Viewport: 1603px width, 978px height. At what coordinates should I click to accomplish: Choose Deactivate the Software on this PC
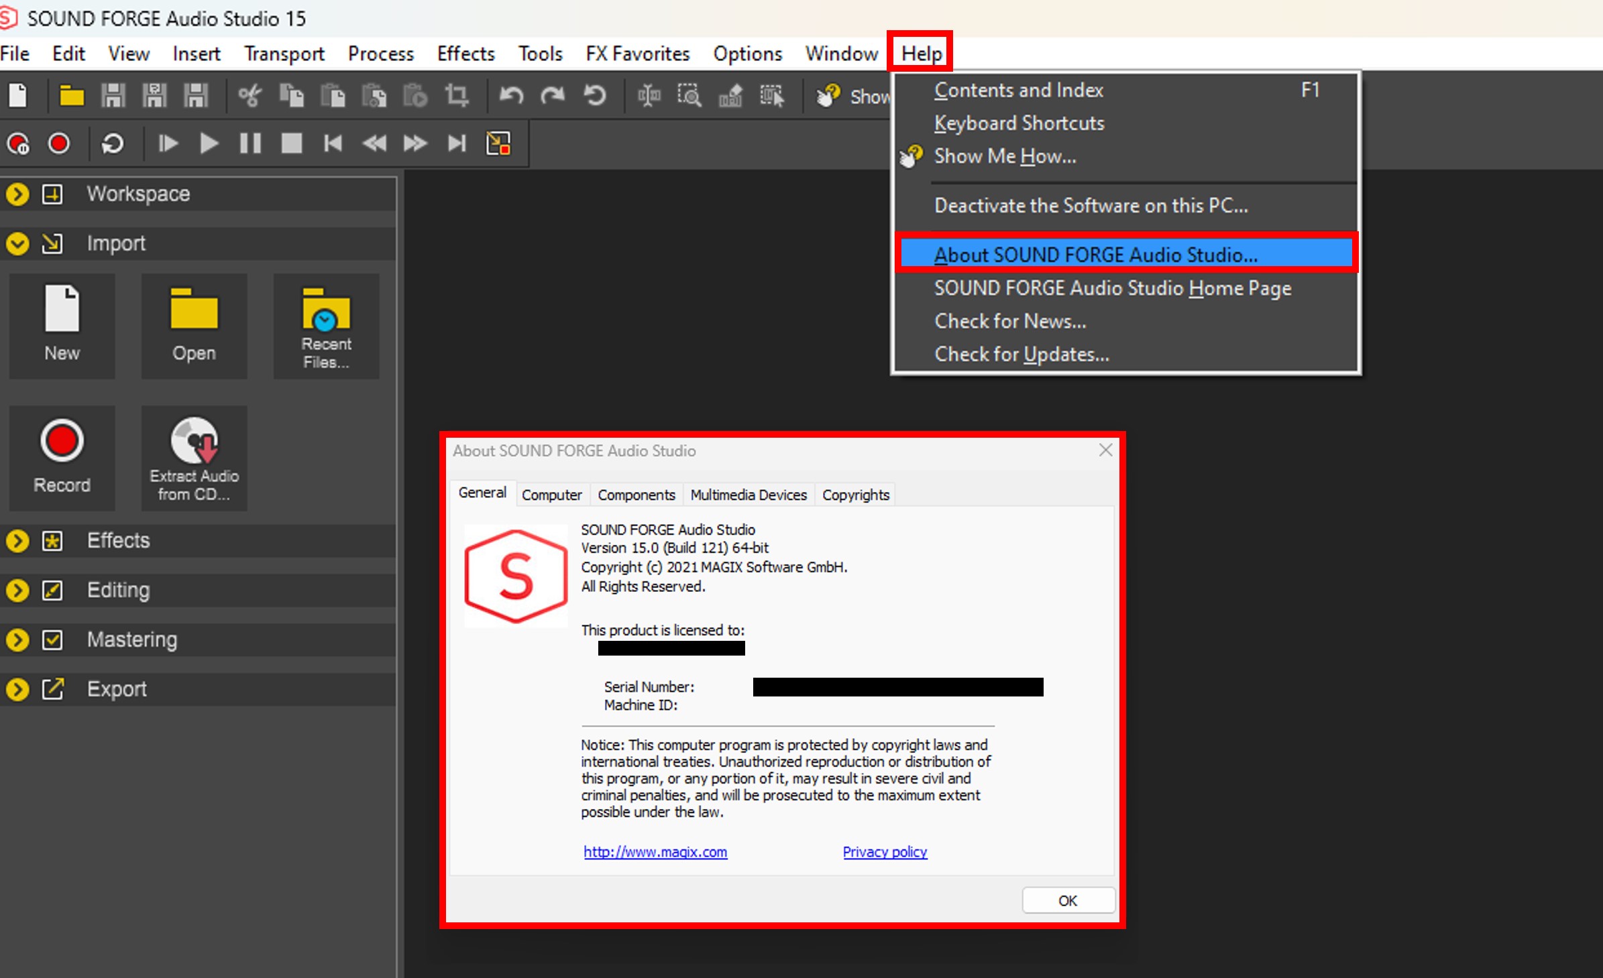(x=1125, y=206)
